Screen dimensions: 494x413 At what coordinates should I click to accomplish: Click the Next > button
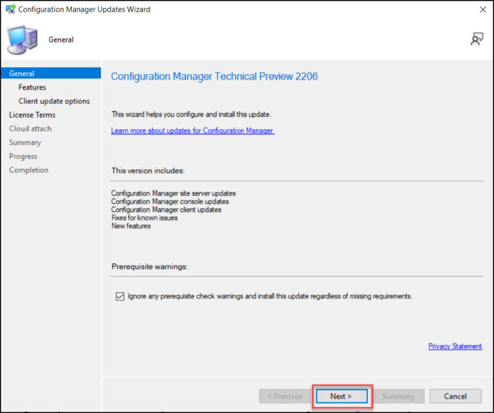pos(342,396)
